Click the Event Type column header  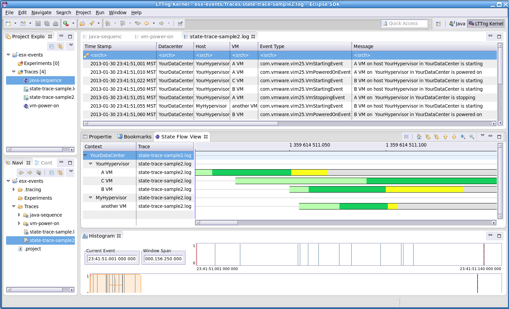pos(305,46)
